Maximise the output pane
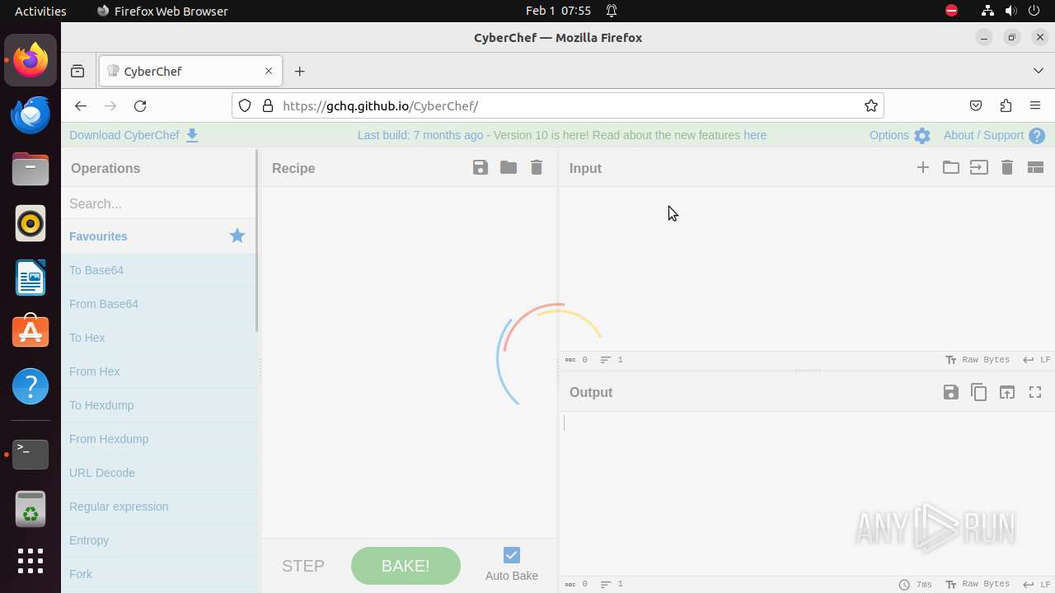This screenshot has height=593, width=1055. click(x=1035, y=392)
